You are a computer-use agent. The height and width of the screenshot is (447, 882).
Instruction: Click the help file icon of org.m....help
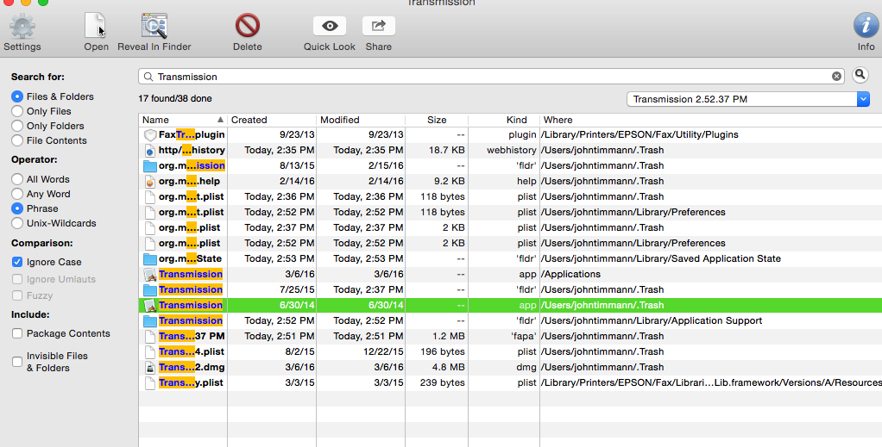(149, 182)
